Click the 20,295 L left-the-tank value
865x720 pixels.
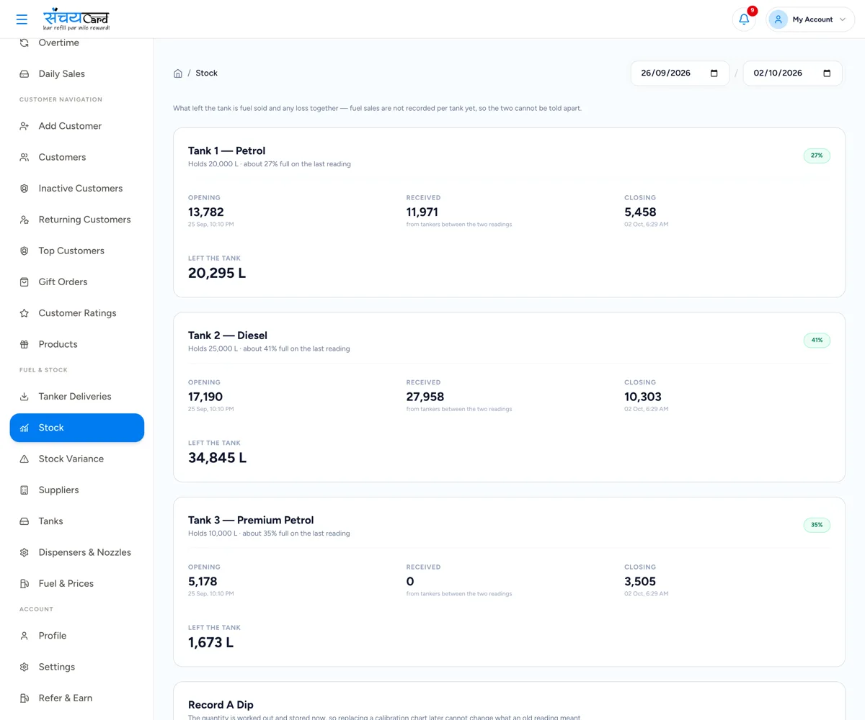tap(217, 274)
